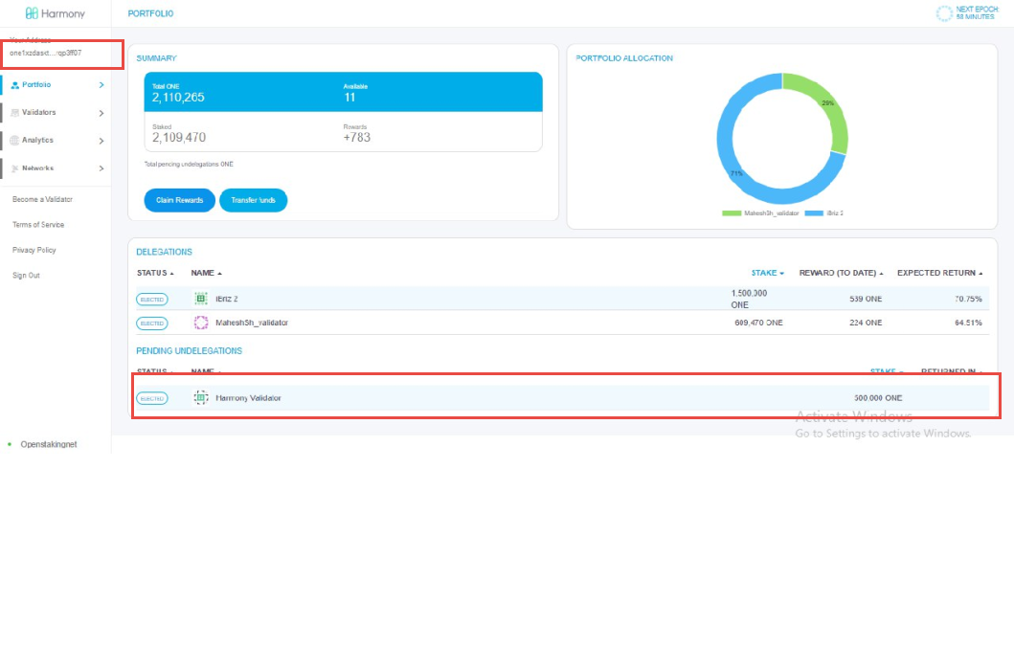Click the MaheshSh_validator avatar icon
Viewport: 1014px width, 670px height.
[199, 323]
